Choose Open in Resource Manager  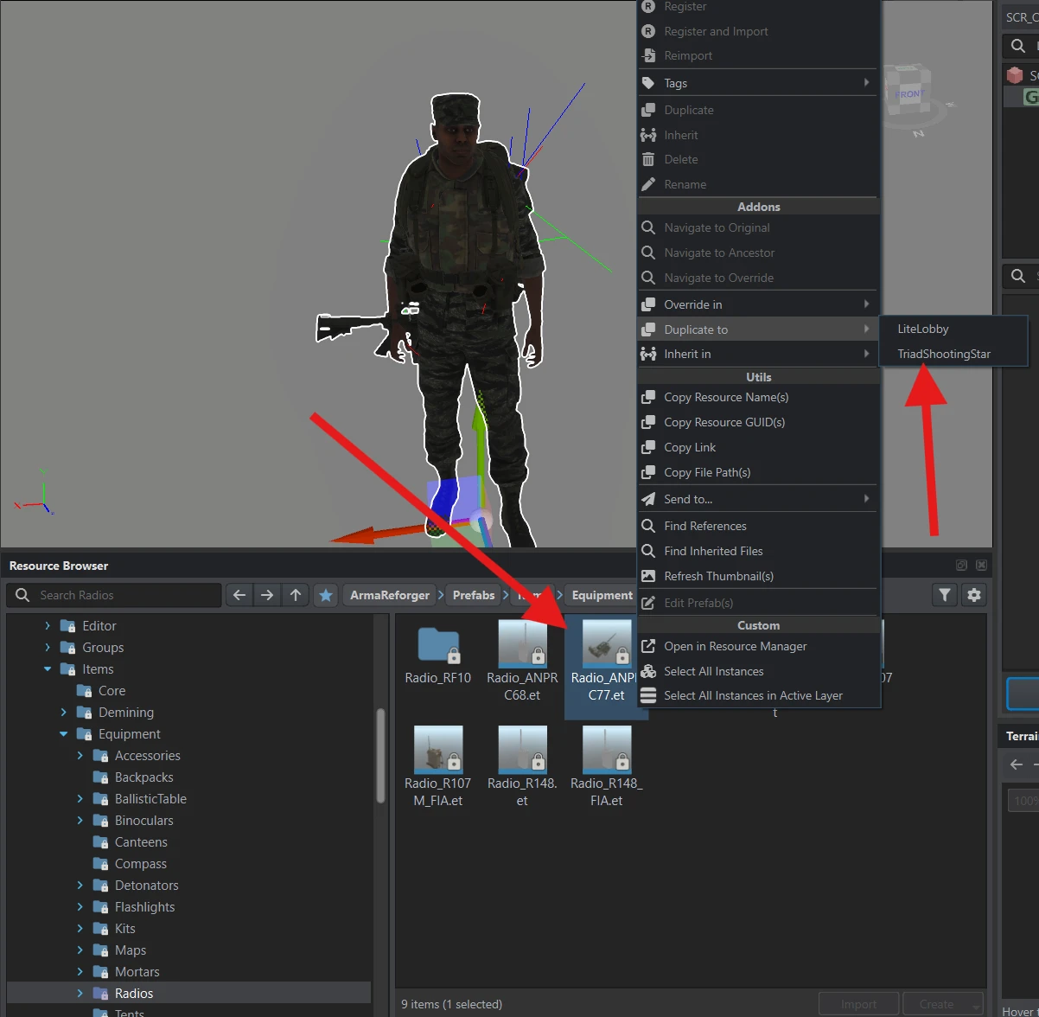pos(758,646)
